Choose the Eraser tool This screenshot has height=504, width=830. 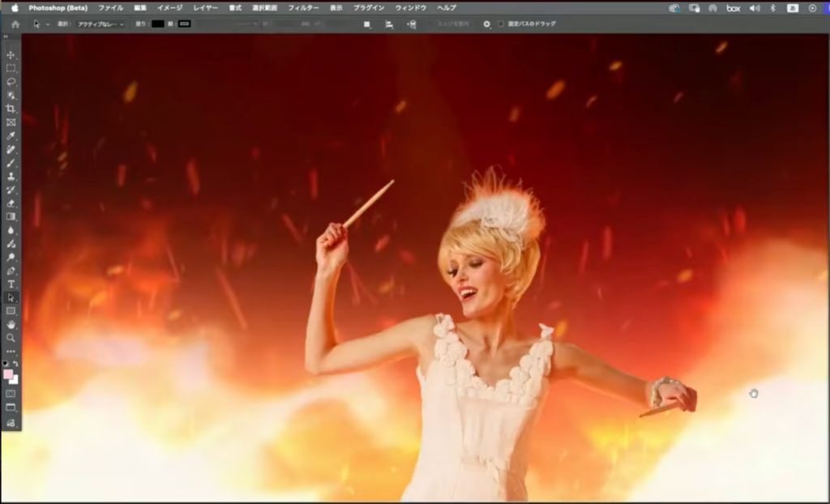(11, 203)
